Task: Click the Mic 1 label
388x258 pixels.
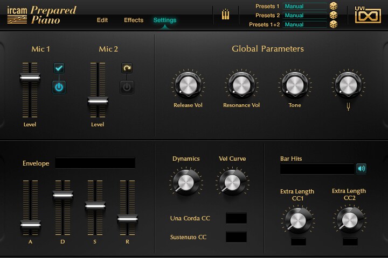Action: 40,49
